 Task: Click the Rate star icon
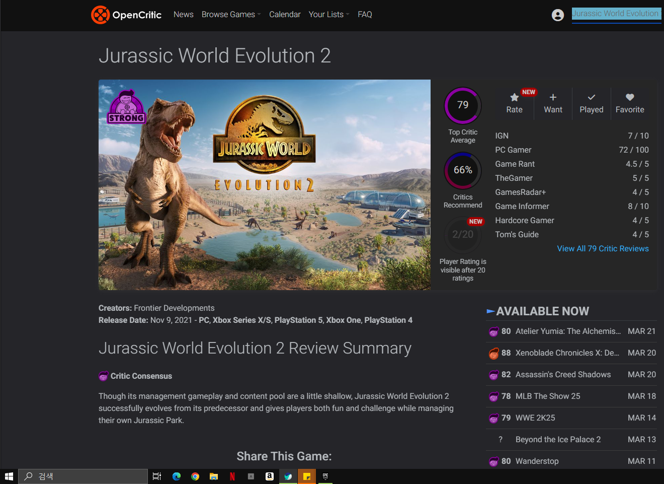pos(514,97)
